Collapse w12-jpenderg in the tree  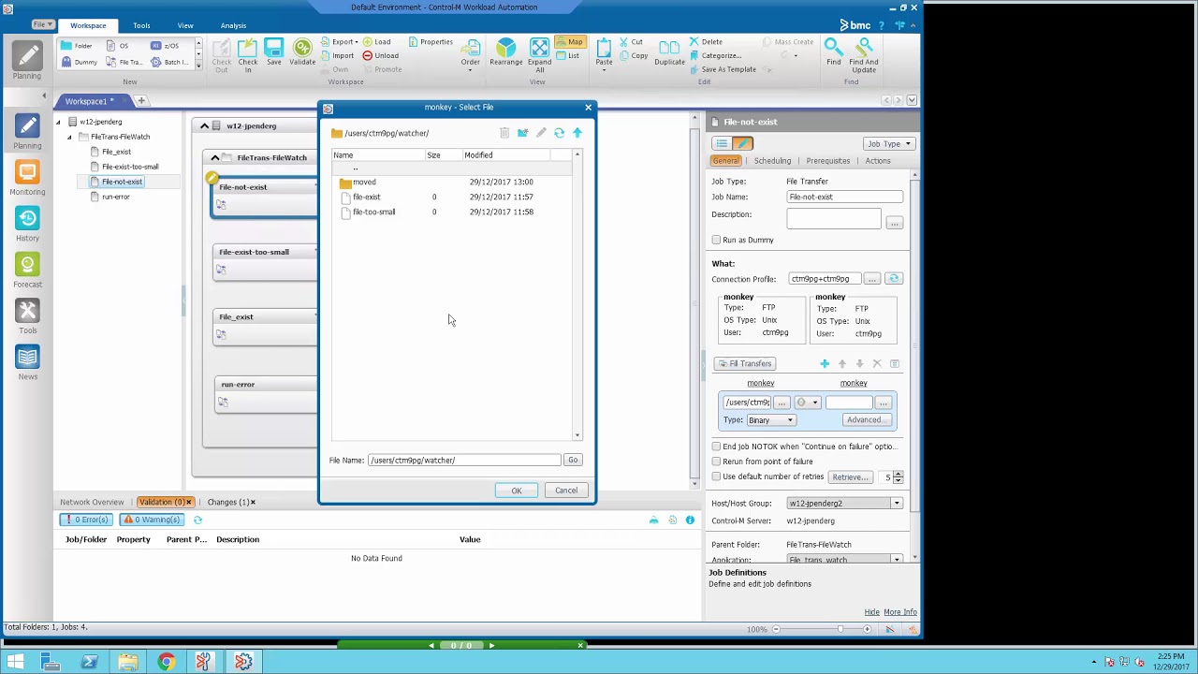[58, 122]
